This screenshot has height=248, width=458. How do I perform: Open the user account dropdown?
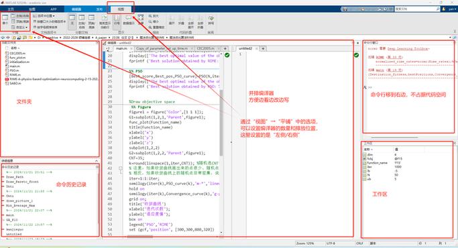452,9
